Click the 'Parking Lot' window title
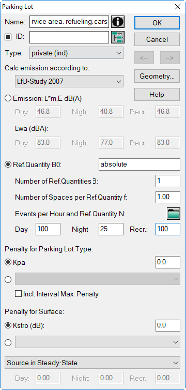Image resolution: width=186 pixels, height=390 pixels. click(18, 7)
